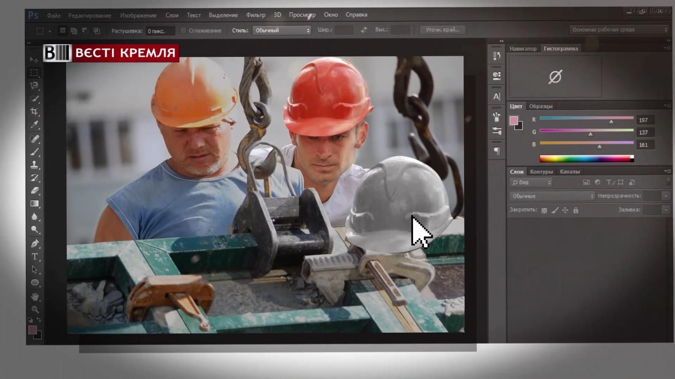675x379 pixels.
Task: Open the Стиль dropdown set to Обычный
Action: tap(281, 30)
